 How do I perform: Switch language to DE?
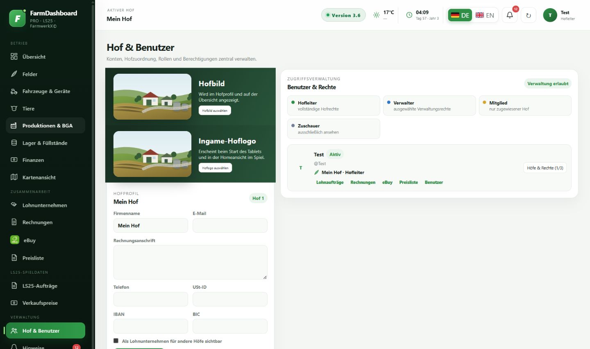(460, 15)
